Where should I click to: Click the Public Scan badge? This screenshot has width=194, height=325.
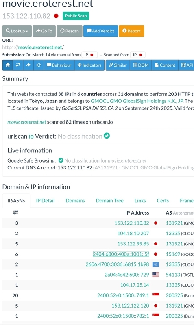click(x=76, y=16)
